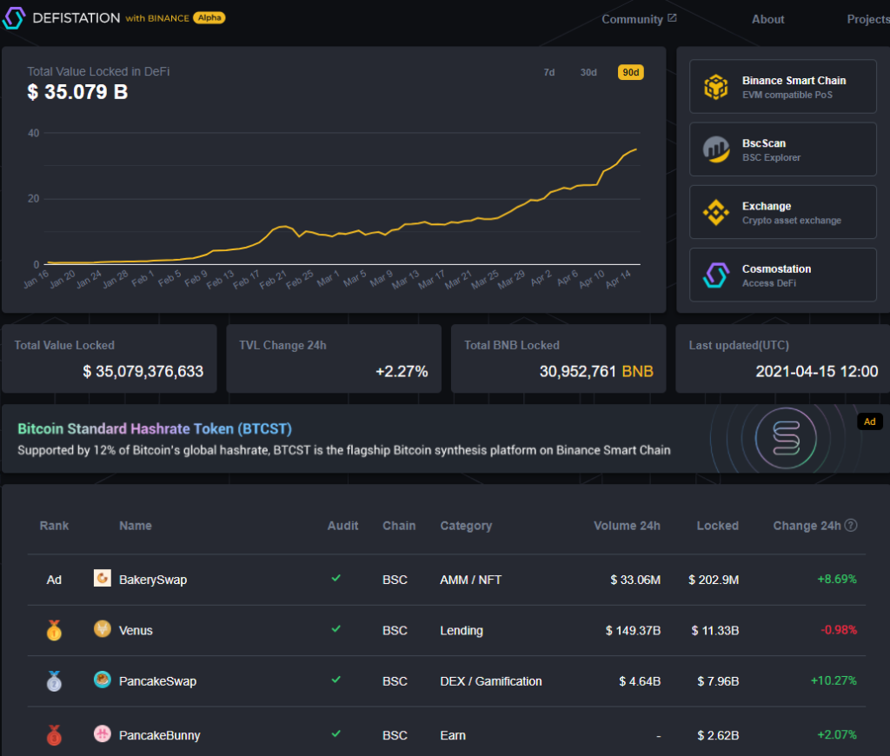The width and height of the screenshot is (890, 756).
Task: Select the 7d time range
Action: (548, 73)
